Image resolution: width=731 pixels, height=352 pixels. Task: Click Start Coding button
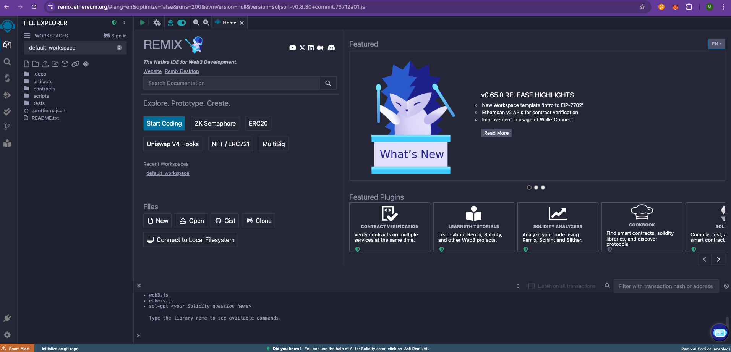point(164,123)
